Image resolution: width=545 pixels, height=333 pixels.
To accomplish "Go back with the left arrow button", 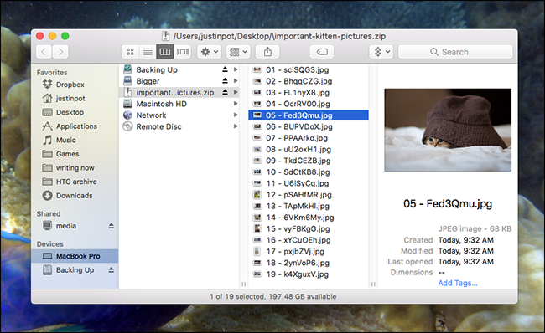I will pyautogui.click(x=44, y=52).
